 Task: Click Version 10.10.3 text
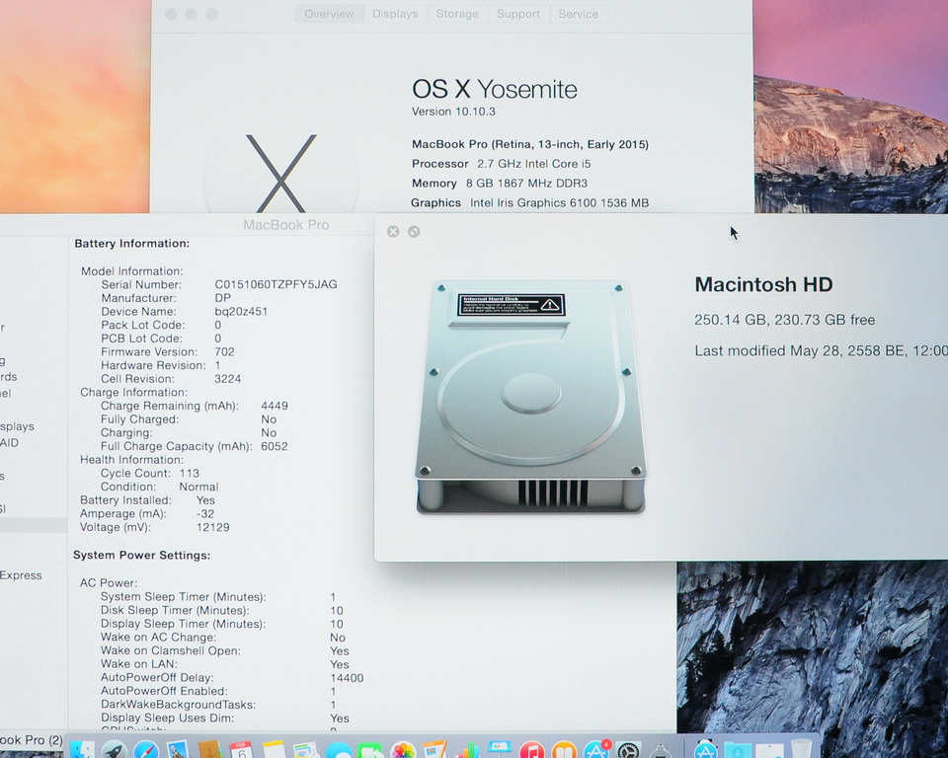(x=453, y=112)
